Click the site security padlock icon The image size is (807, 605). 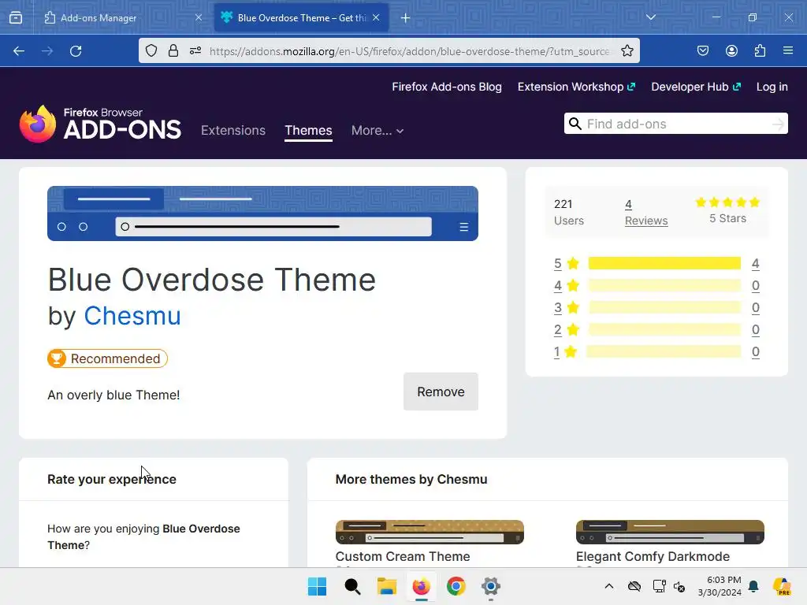(173, 50)
